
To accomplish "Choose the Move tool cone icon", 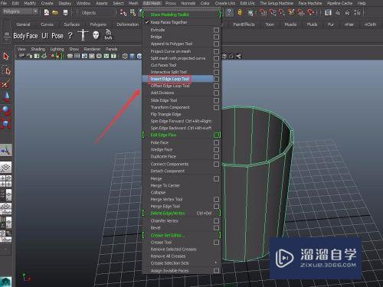I will click(6, 97).
